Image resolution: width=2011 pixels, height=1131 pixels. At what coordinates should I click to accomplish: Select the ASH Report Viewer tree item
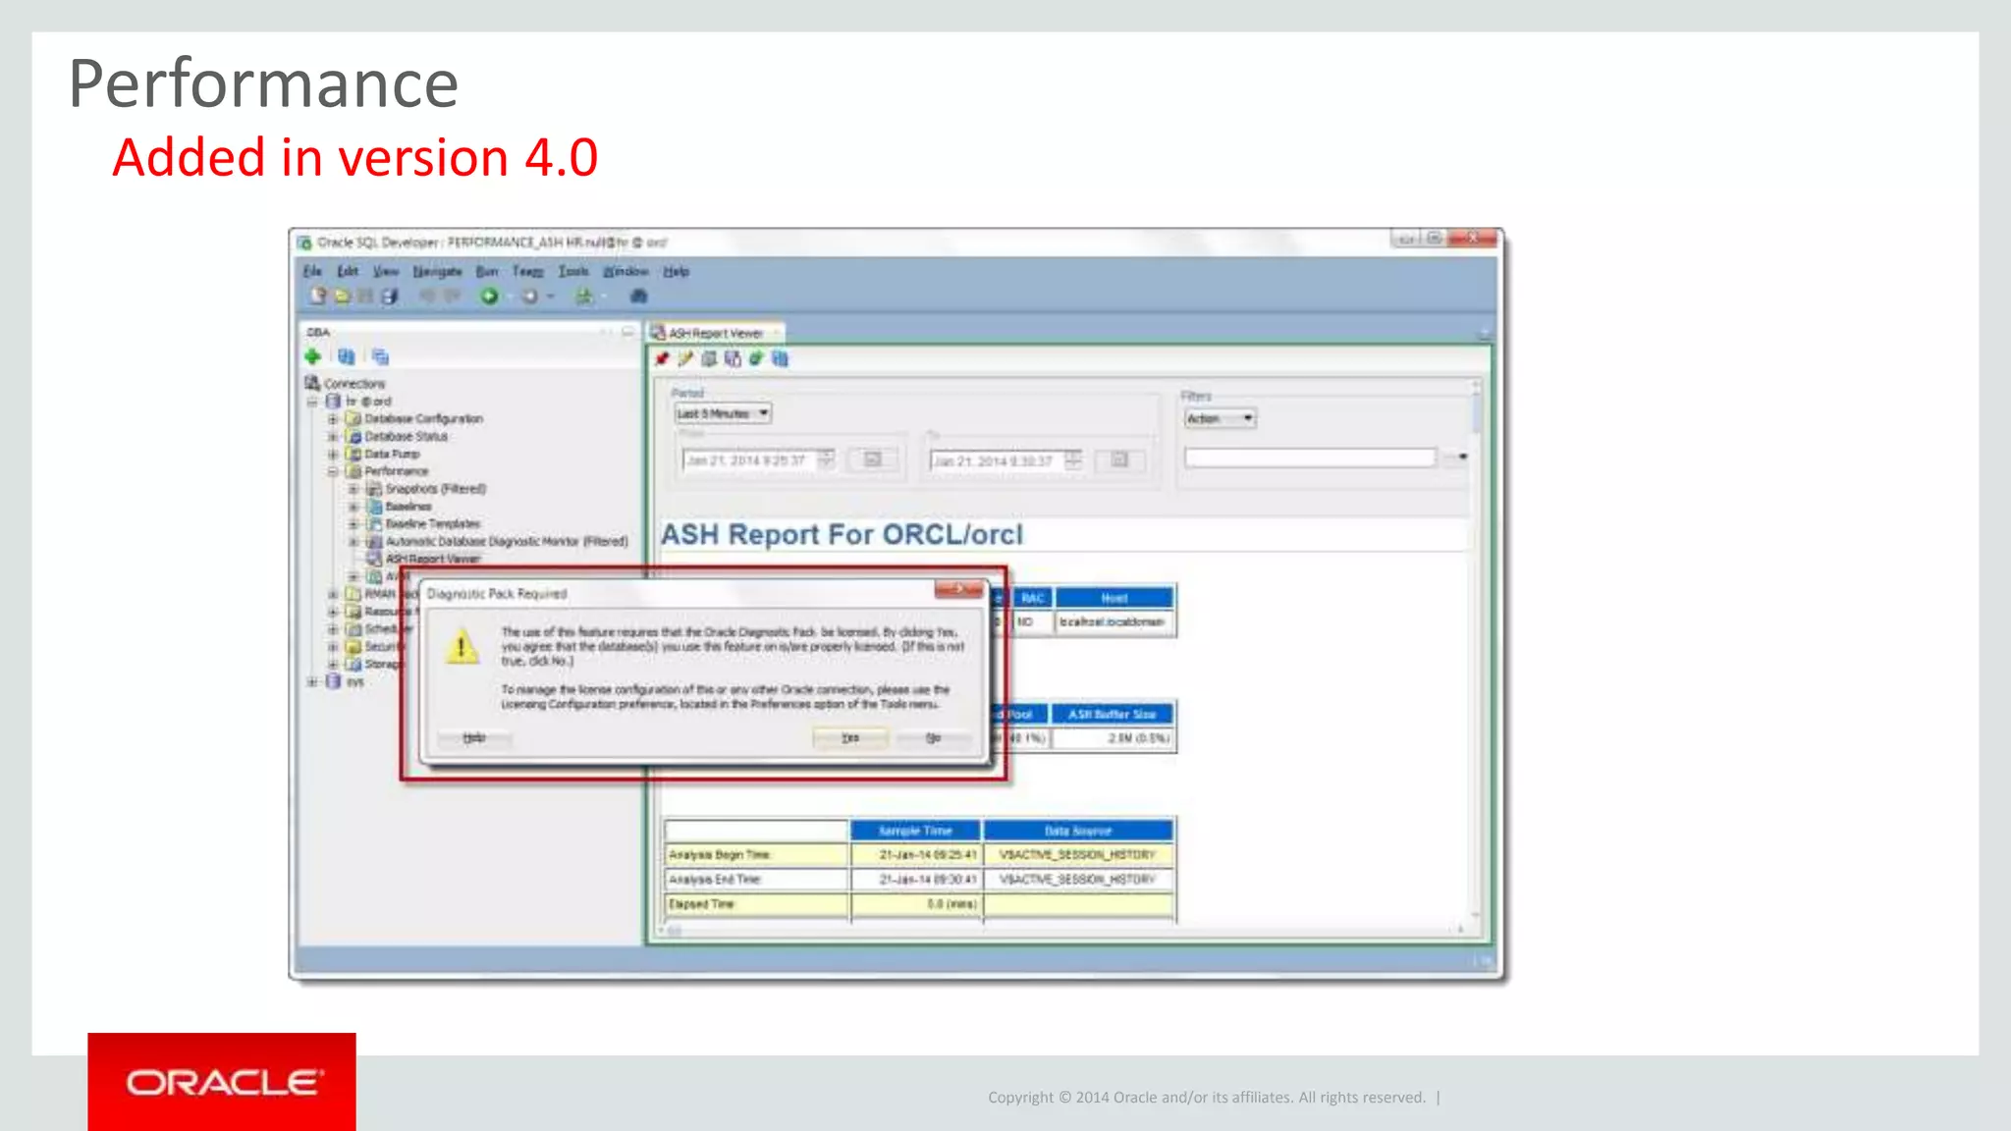433,559
